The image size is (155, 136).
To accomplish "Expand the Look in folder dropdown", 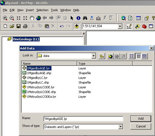I will 94,56.
